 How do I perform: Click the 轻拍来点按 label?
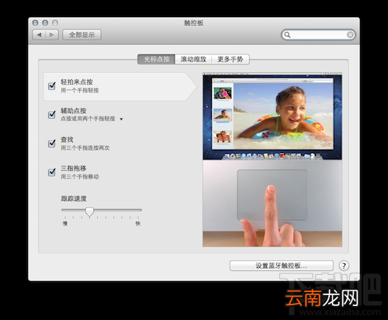77,82
